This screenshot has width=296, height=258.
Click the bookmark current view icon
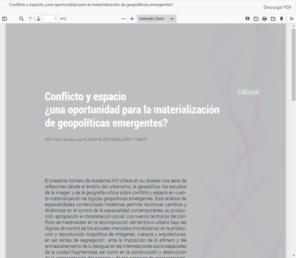pyautogui.click(x=282, y=19)
